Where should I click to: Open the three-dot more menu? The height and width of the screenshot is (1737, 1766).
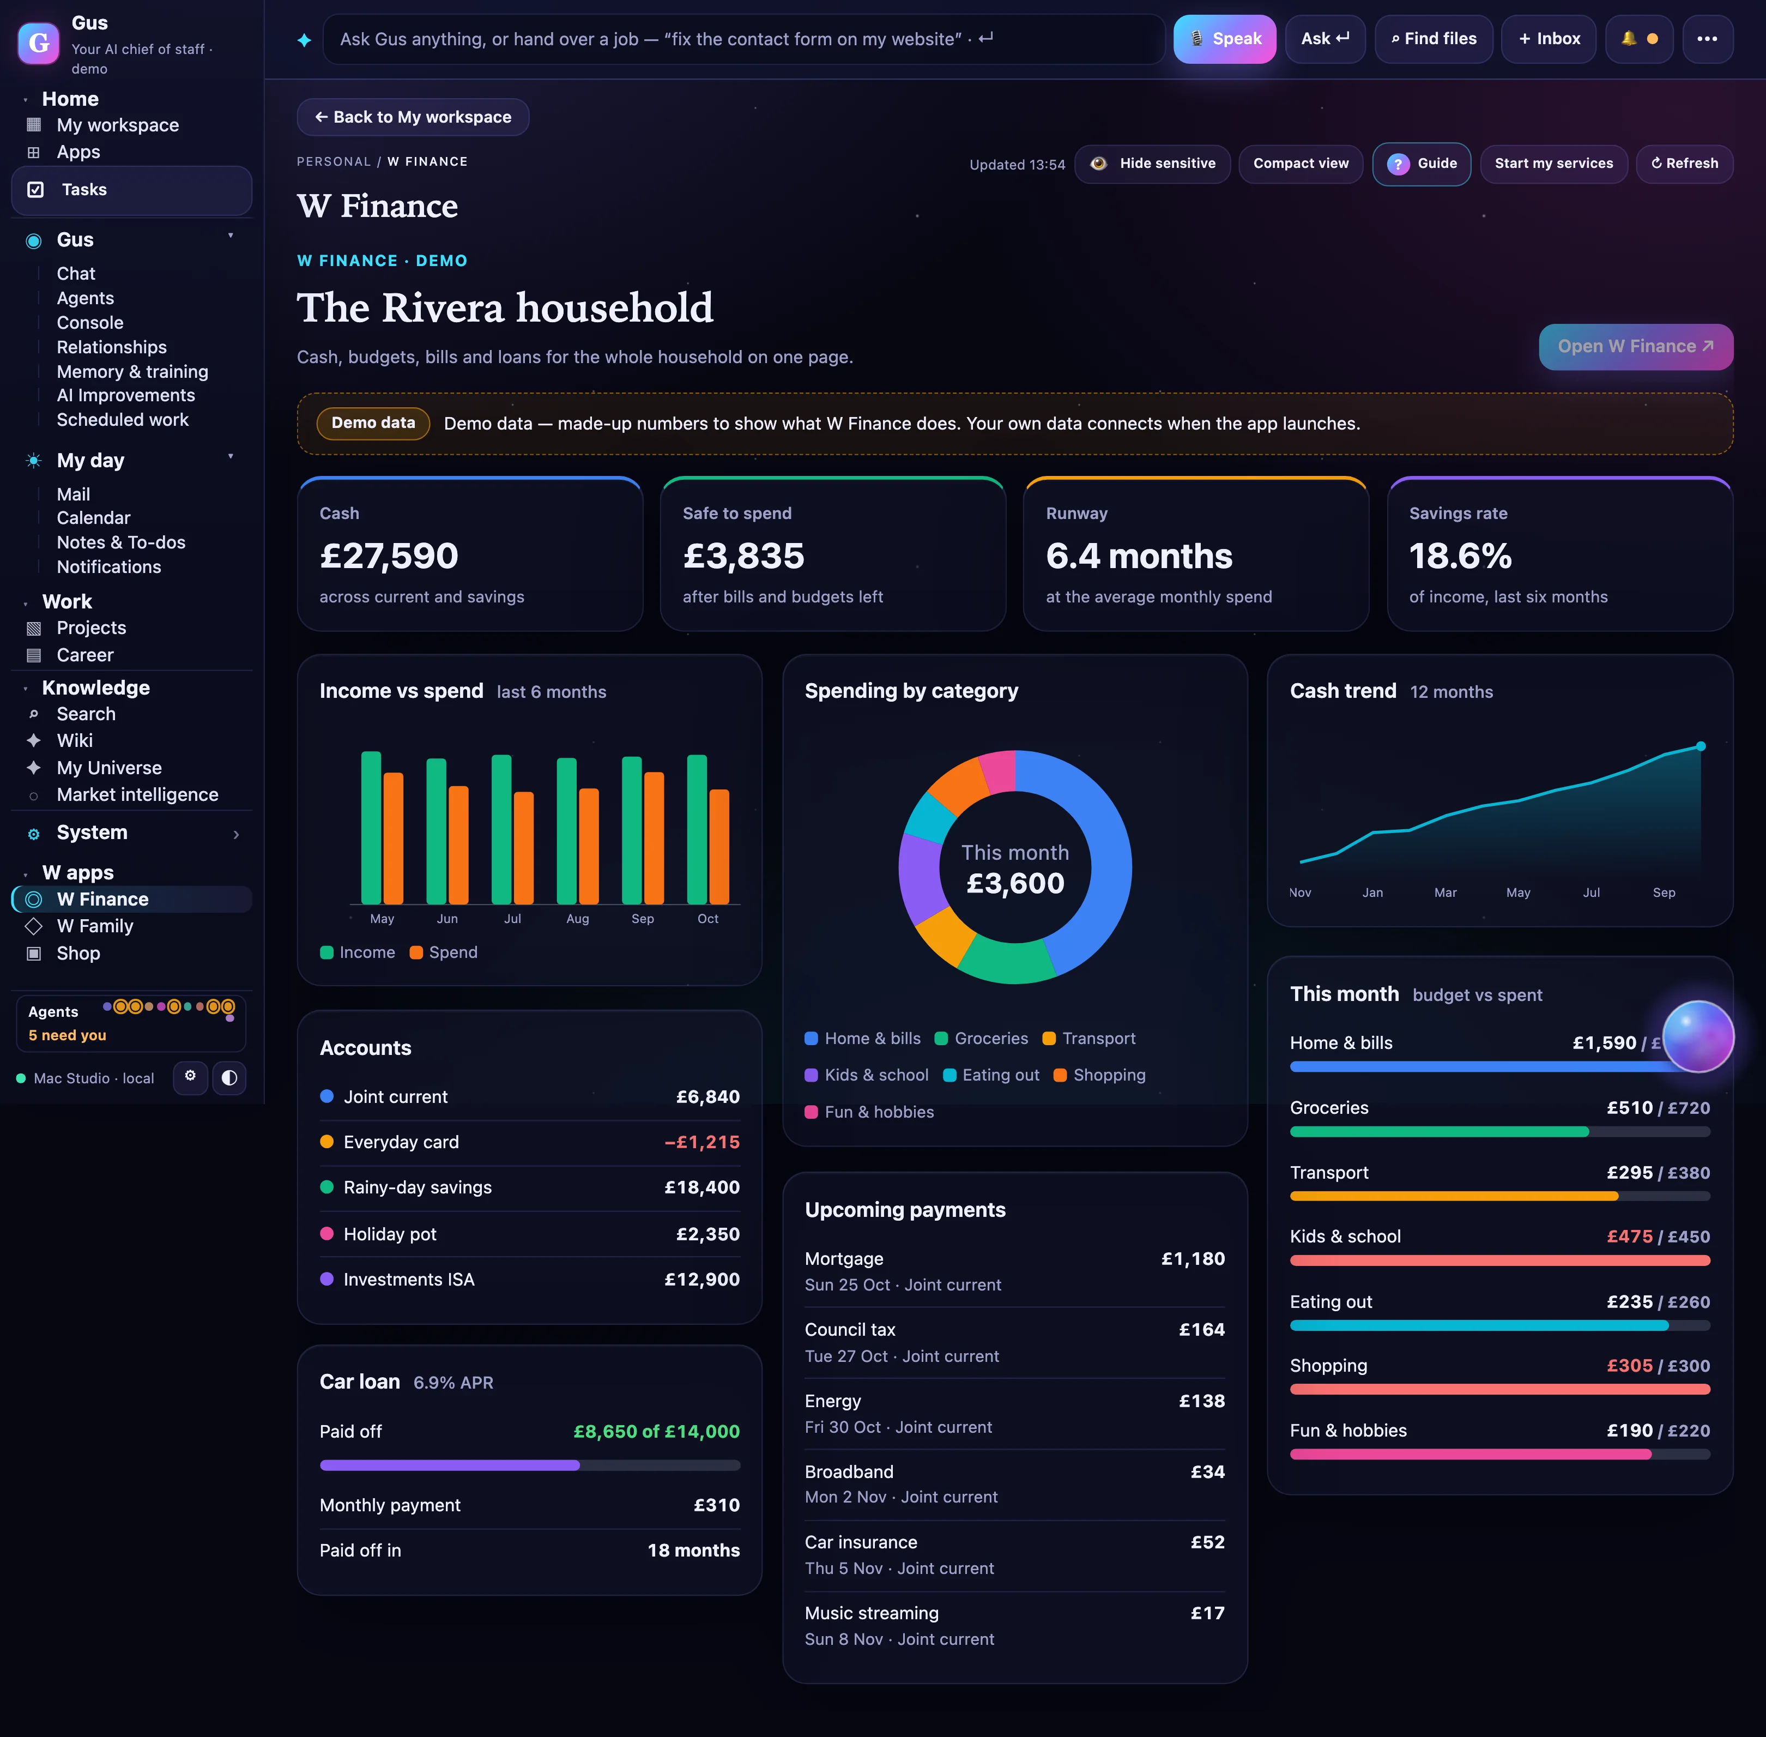pos(1707,39)
